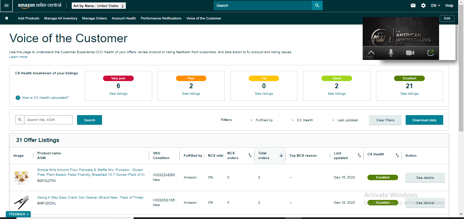Click the Download data button
The width and height of the screenshot is (464, 219).
click(424, 120)
